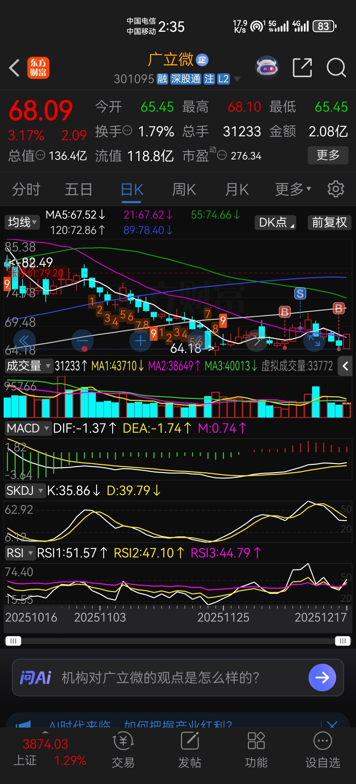Tap the back arrow icon

[x=14, y=67]
